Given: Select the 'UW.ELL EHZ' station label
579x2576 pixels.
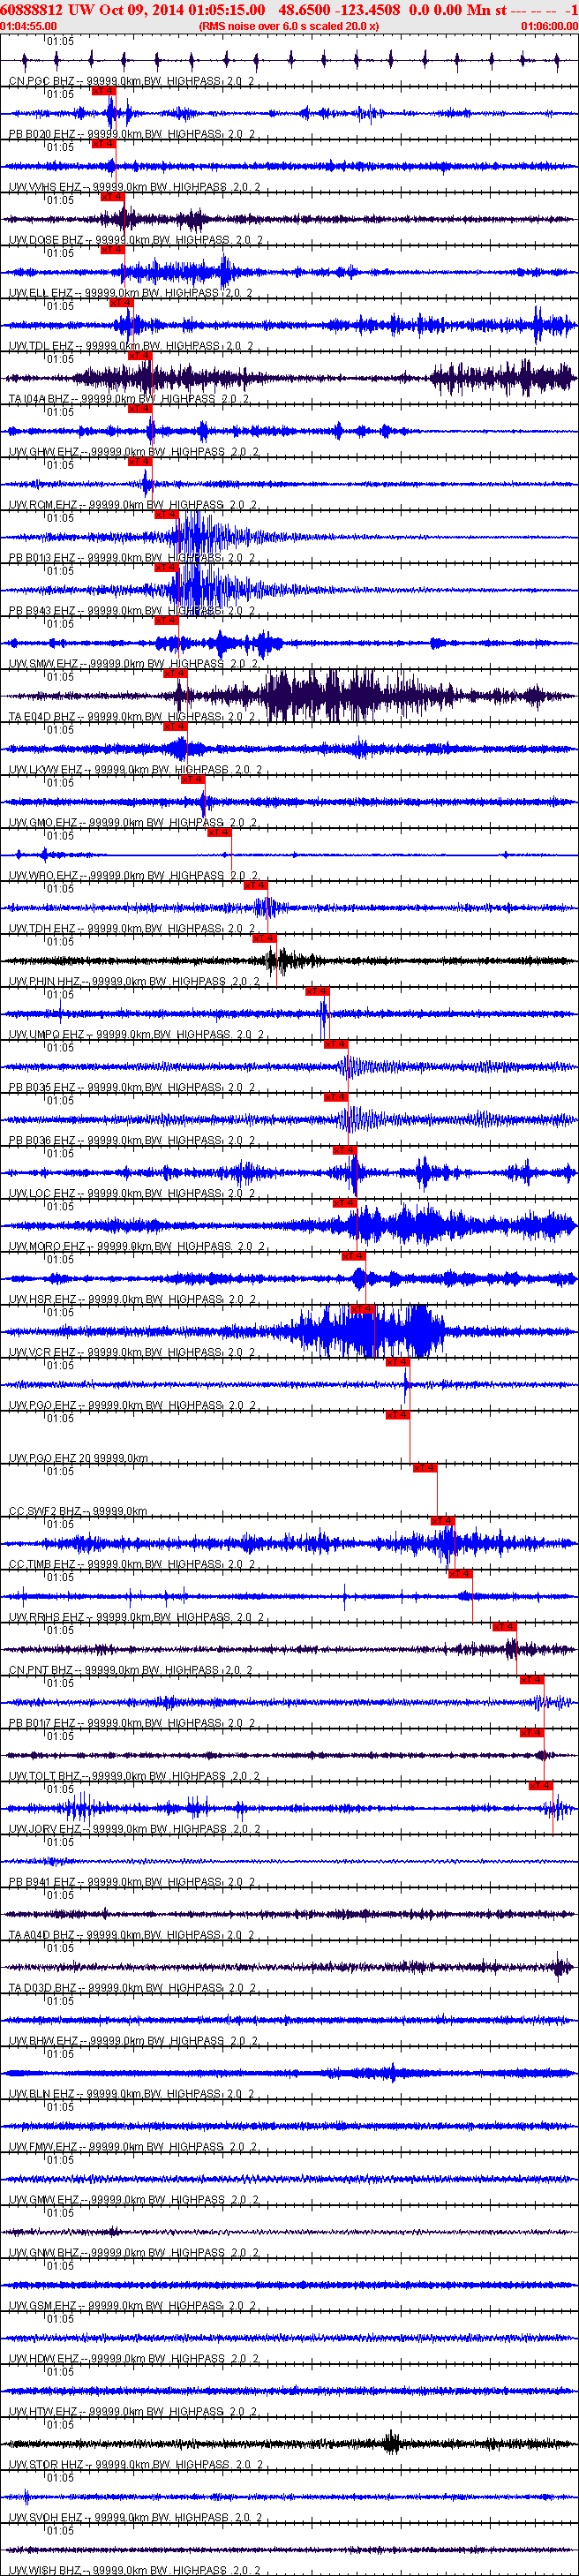Looking at the screenshot, I should (x=41, y=293).
